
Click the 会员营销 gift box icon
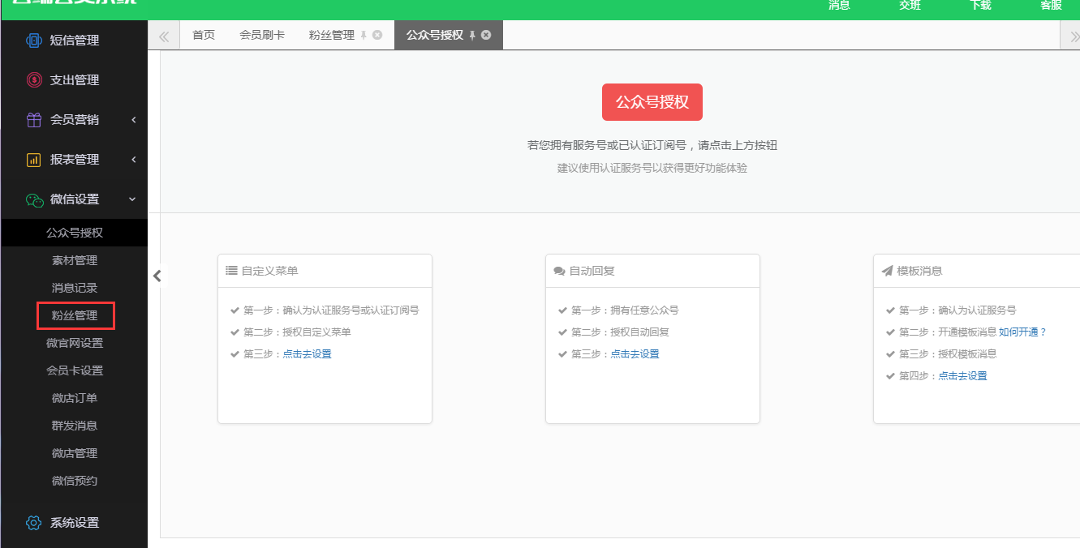coord(33,120)
